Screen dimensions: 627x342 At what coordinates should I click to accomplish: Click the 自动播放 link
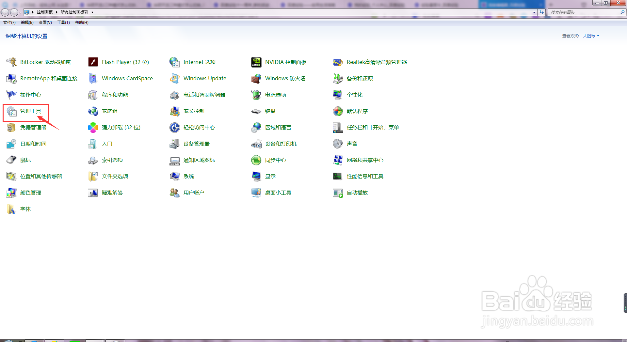click(x=357, y=193)
